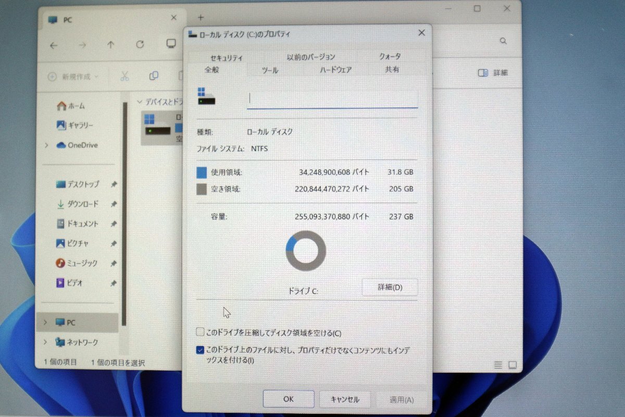Click the 255,093,370,880 バイト value

point(332,216)
